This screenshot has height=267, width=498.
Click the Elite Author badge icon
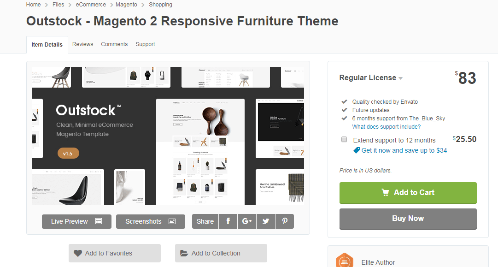click(x=345, y=261)
